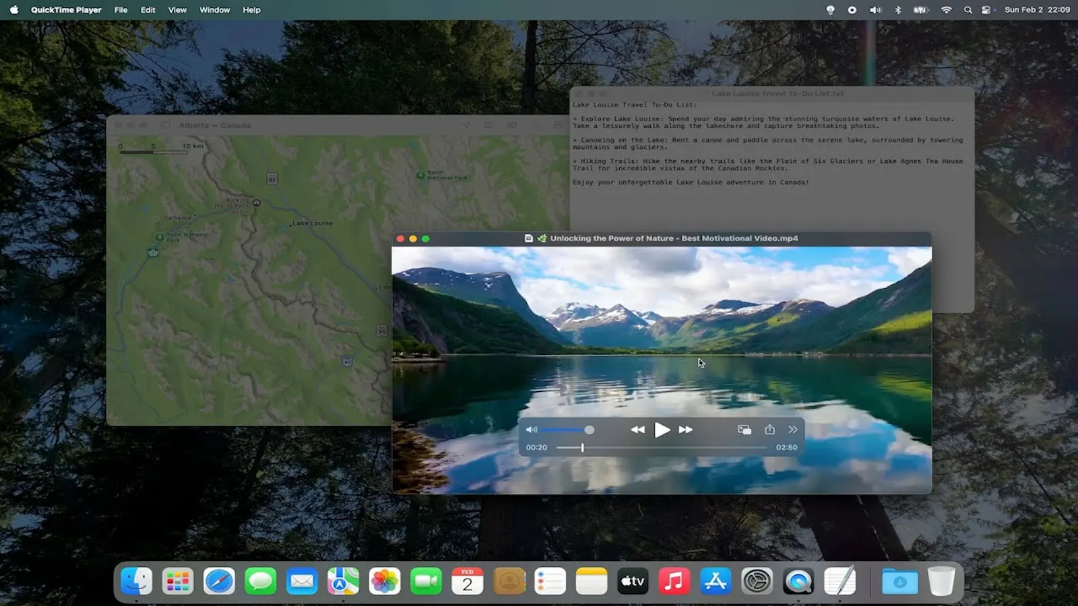
Task: Click QuickTime Player icon in the dock
Action: click(x=798, y=581)
